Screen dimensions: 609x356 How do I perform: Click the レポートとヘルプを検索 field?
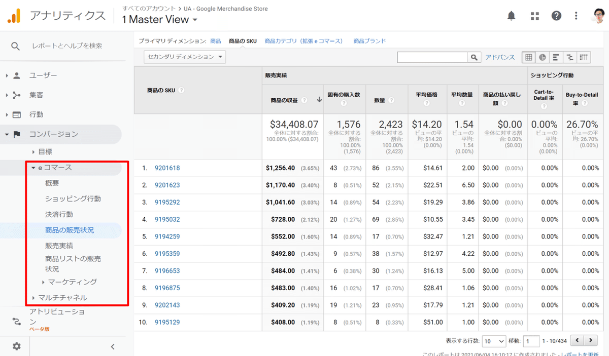point(67,46)
